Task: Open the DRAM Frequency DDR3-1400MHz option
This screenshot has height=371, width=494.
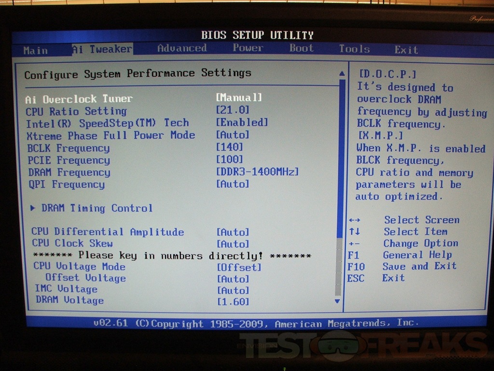Action: pyautogui.click(x=257, y=172)
